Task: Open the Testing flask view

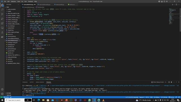Action: tap(2, 32)
